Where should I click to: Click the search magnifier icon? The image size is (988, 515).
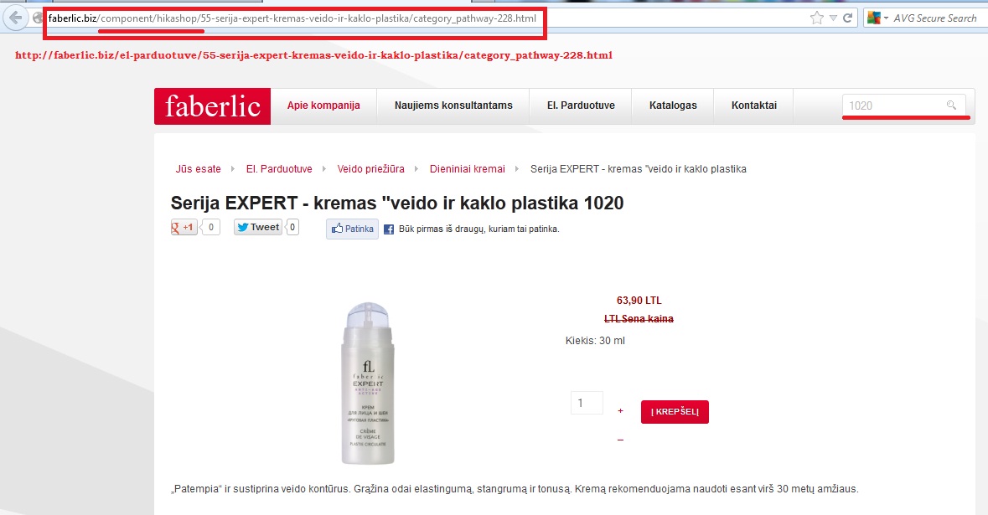951,106
